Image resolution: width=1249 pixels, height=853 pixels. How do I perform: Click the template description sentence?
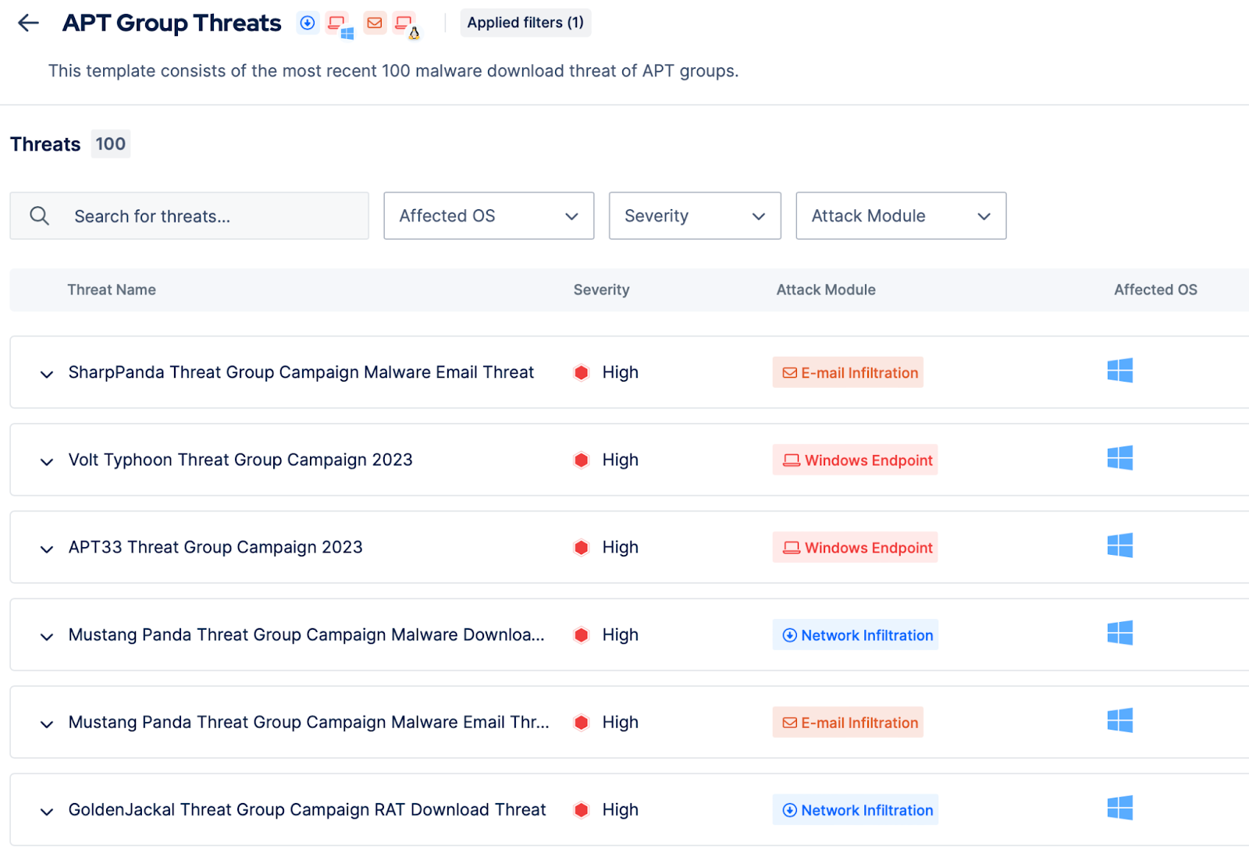coord(393,71)
